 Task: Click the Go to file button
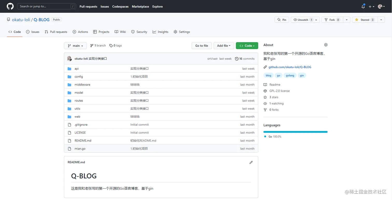point(202,46)
